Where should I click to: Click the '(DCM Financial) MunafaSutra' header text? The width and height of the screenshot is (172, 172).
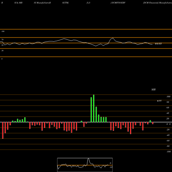click(x=157, y=3)
